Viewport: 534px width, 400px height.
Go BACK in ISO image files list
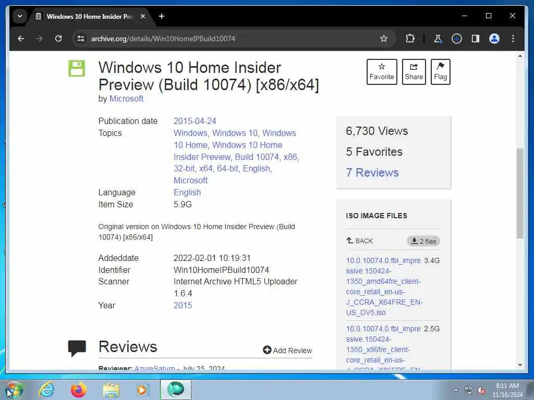[x=360, y=241]
